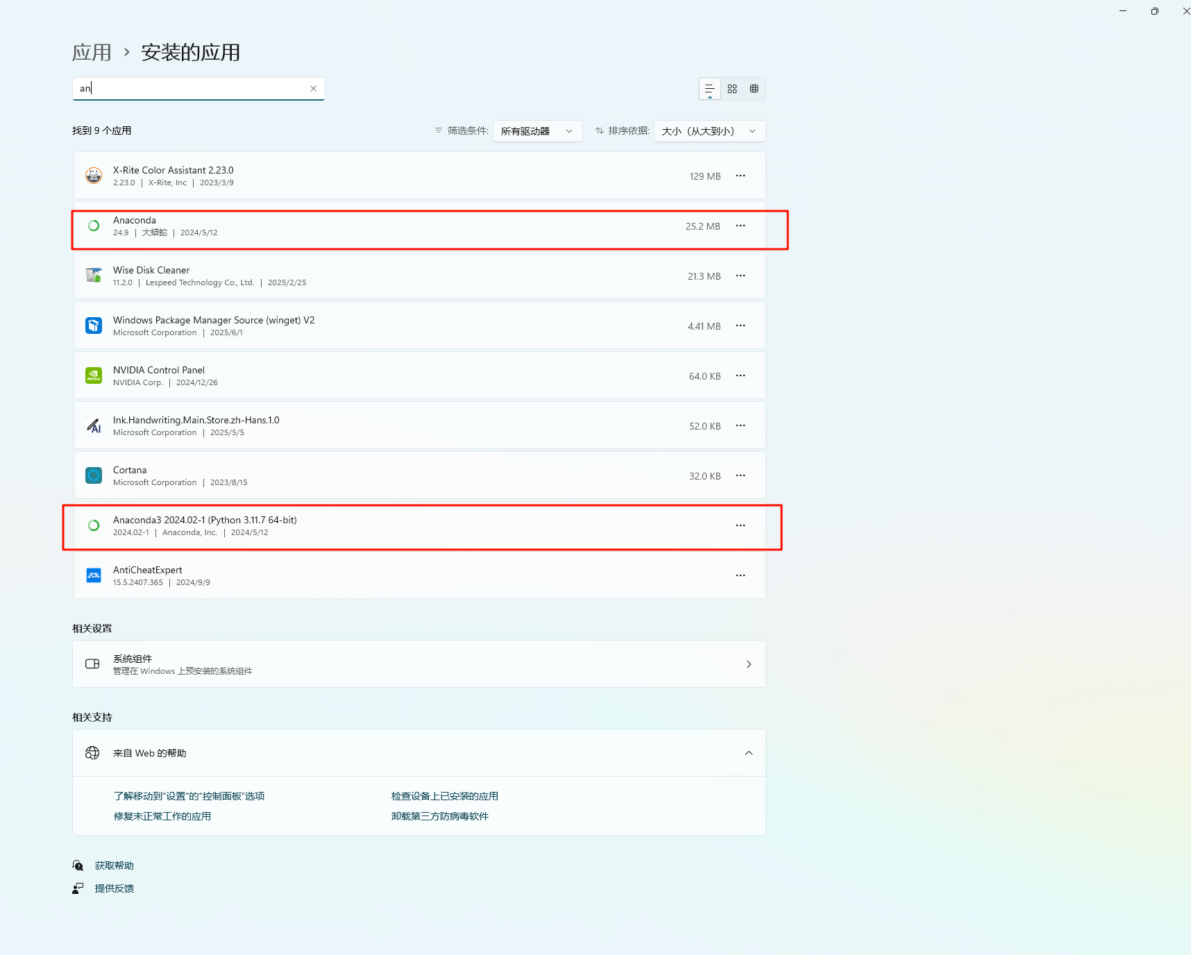Click the X-Rite Color Assistant app icon
Viewport: 1191px width, 955px height.
(94, 176)
